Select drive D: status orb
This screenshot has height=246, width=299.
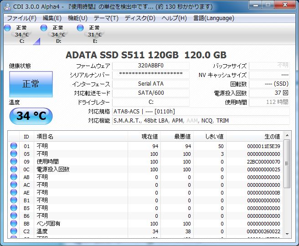(x=44, y=28)
